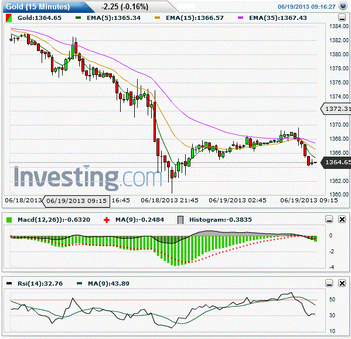This screenshot has height=339, width=351.
Task: Click the 06/19/2013 09:16:27 timestamp link
Action: coord(306,6)
